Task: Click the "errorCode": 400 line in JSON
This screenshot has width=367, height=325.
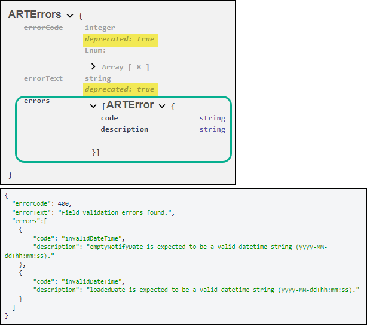Action: [42, 204]
